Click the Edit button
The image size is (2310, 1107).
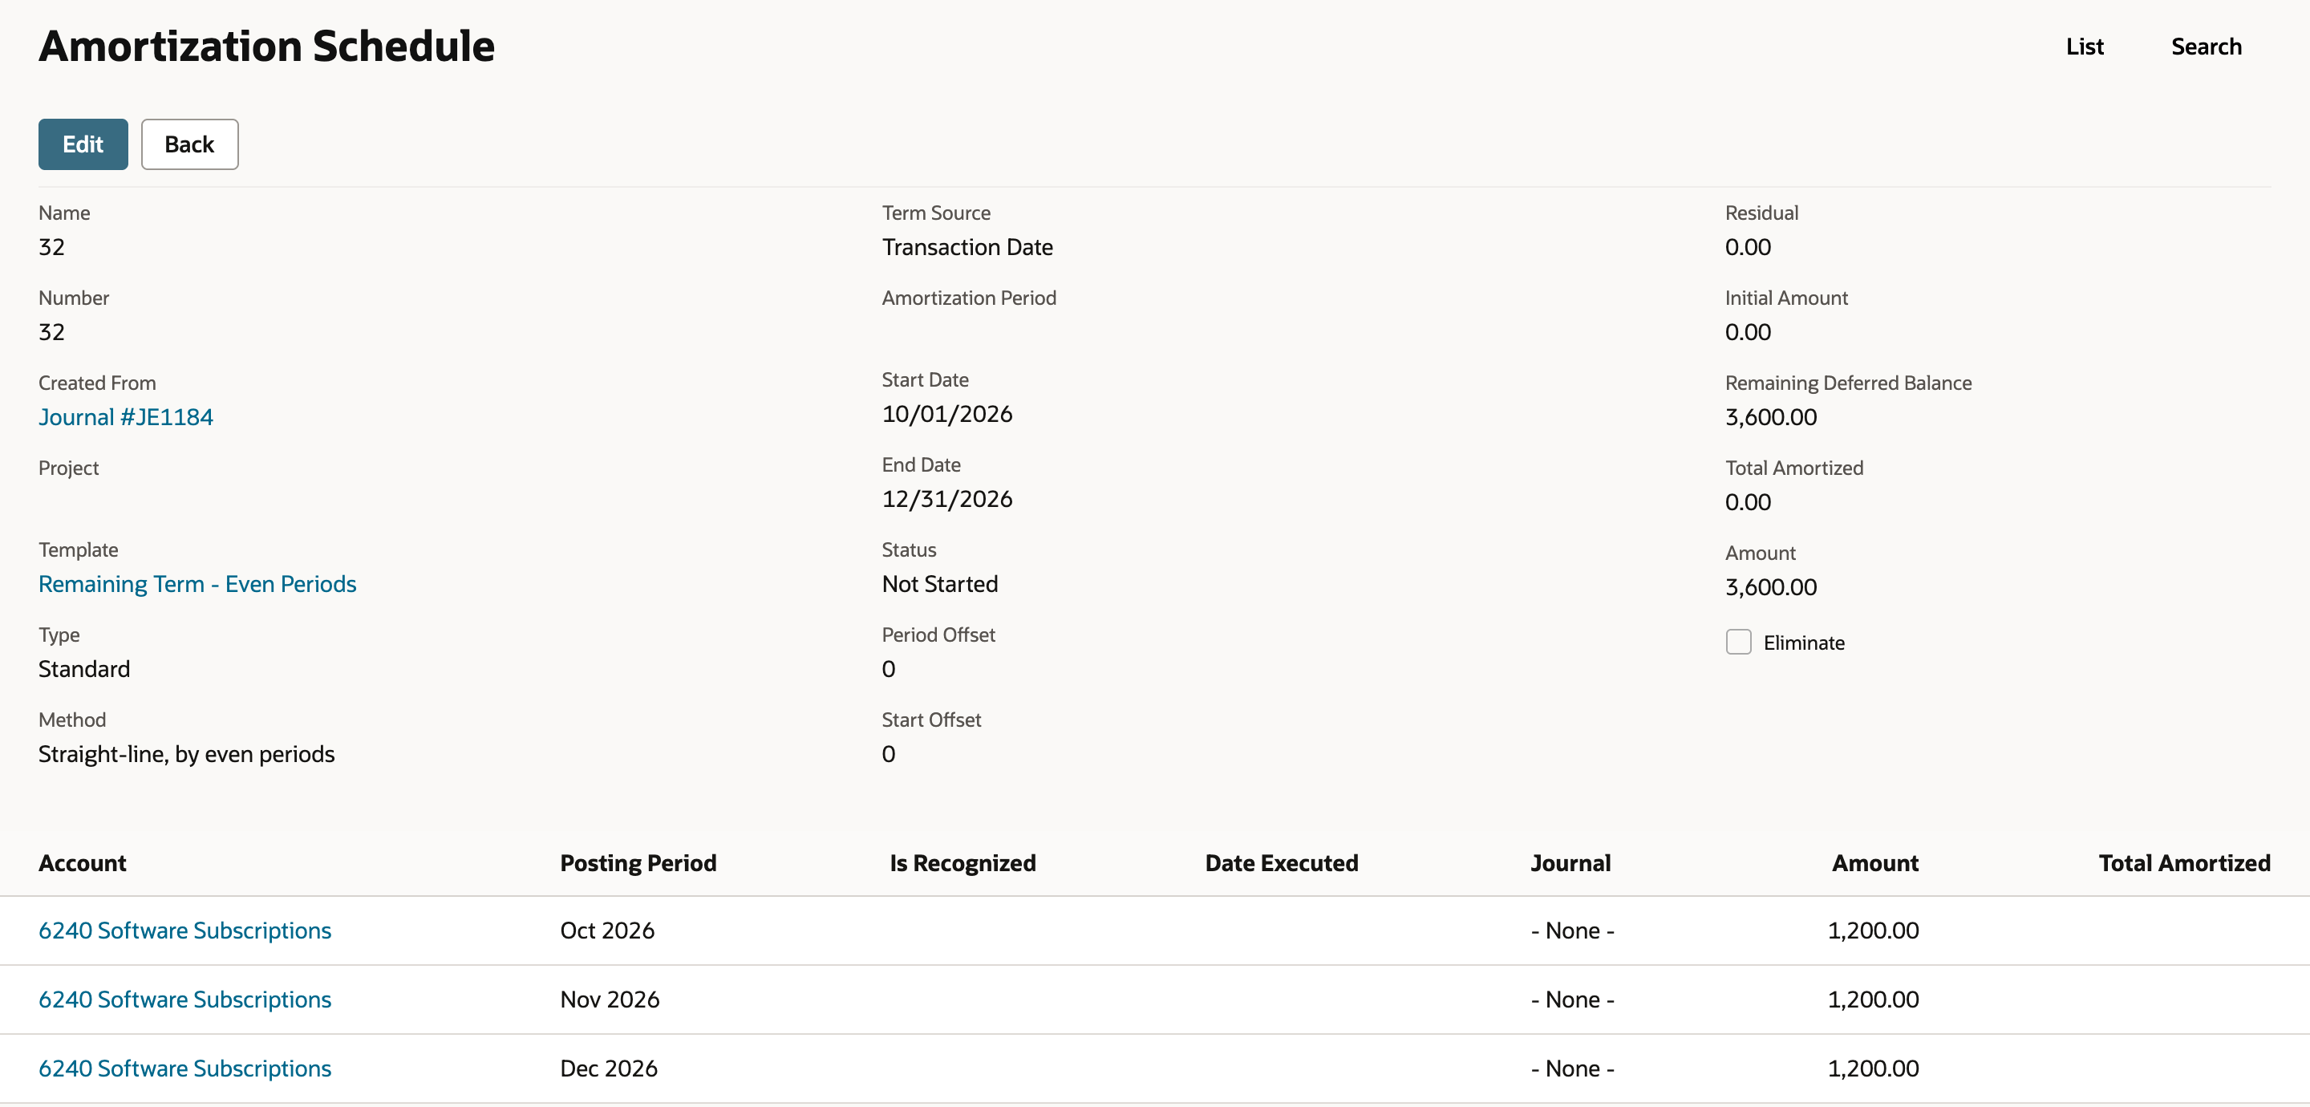[x=83, y=144]
